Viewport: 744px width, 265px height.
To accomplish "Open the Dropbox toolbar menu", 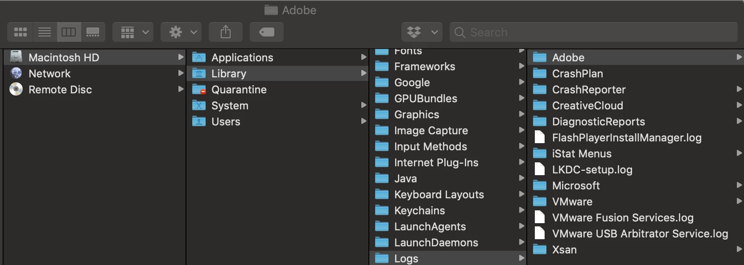I will pyautogui.click(x=422, y=32).
